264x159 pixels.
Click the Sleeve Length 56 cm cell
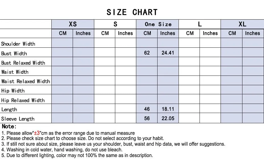[x=147, y=118]
